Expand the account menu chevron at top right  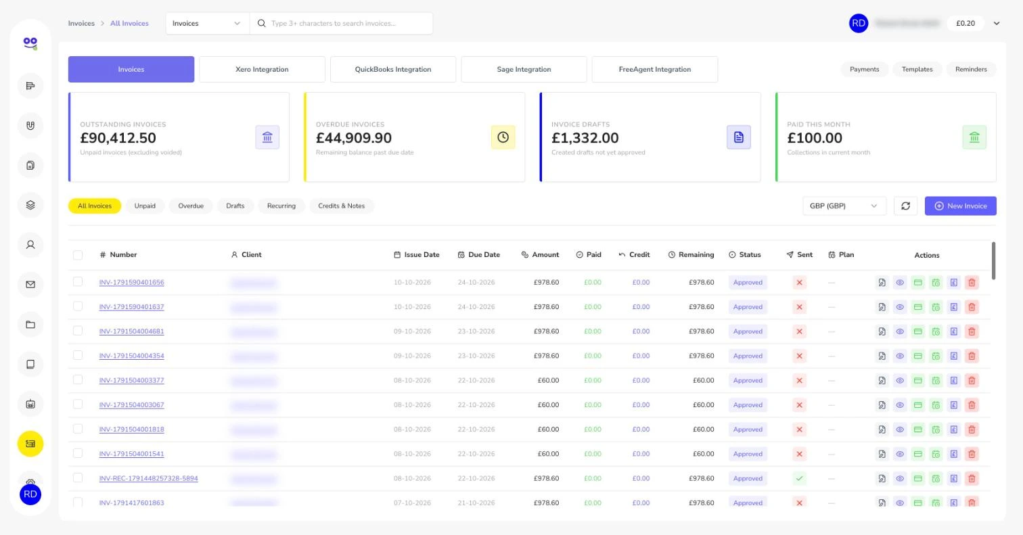997,24
